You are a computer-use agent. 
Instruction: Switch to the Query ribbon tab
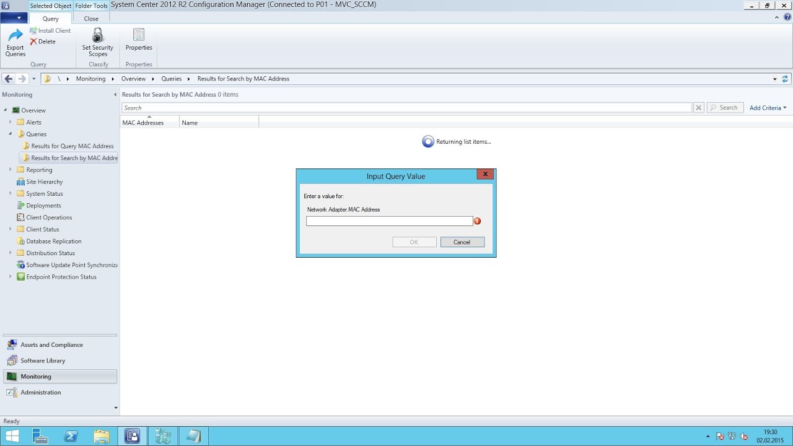tap(51, 19)
